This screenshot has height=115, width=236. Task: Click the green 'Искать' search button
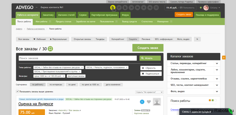tap(150, 58)
